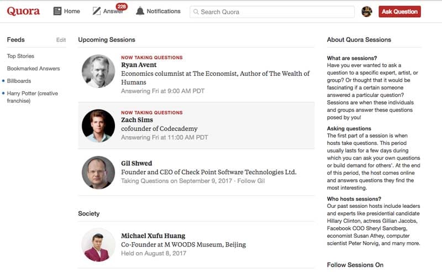Focus the Search Quora field

click(272, 12)
